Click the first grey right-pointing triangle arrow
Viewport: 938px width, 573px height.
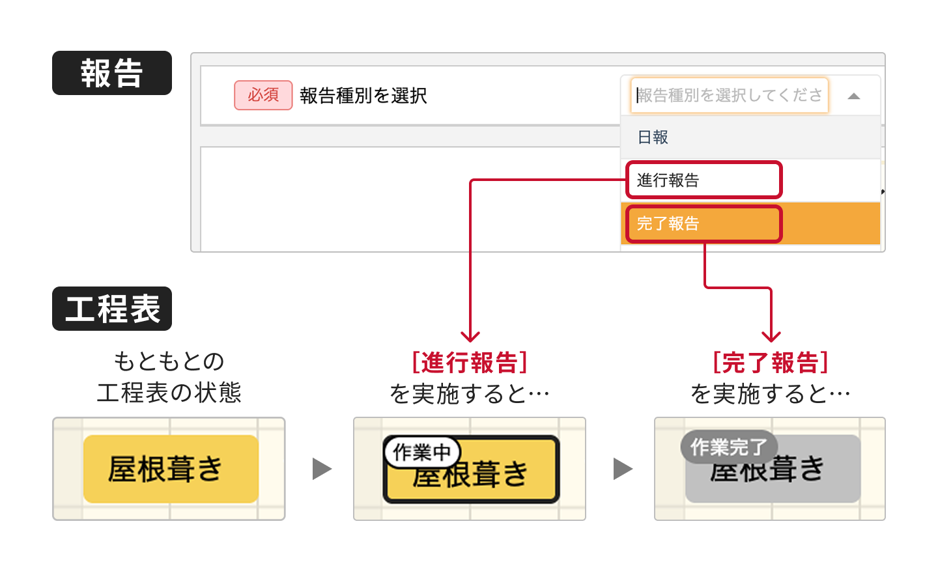coord(322,469)
